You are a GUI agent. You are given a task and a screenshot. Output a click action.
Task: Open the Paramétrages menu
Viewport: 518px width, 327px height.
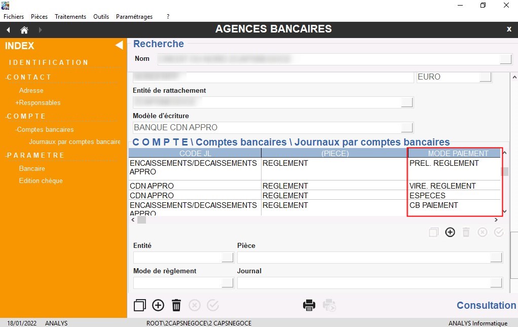pos(134,17)
